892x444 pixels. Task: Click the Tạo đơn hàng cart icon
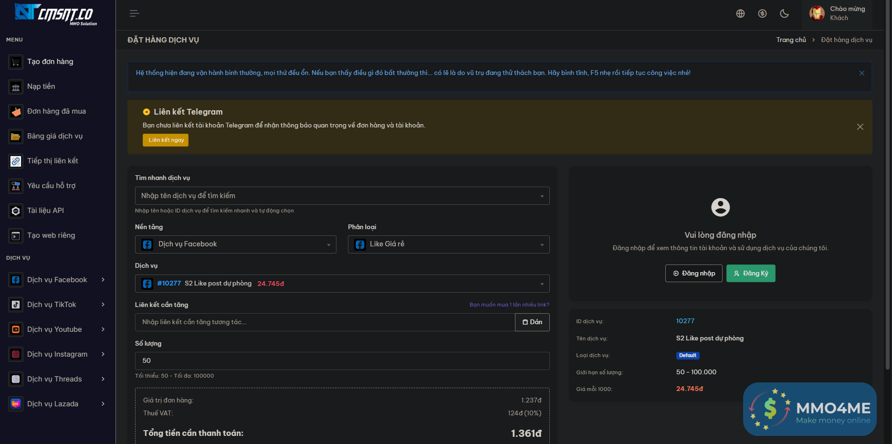(16, 62)
